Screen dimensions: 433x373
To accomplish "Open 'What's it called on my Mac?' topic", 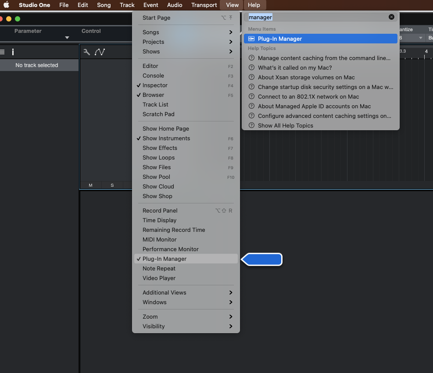I will click(x=321, y=67).
